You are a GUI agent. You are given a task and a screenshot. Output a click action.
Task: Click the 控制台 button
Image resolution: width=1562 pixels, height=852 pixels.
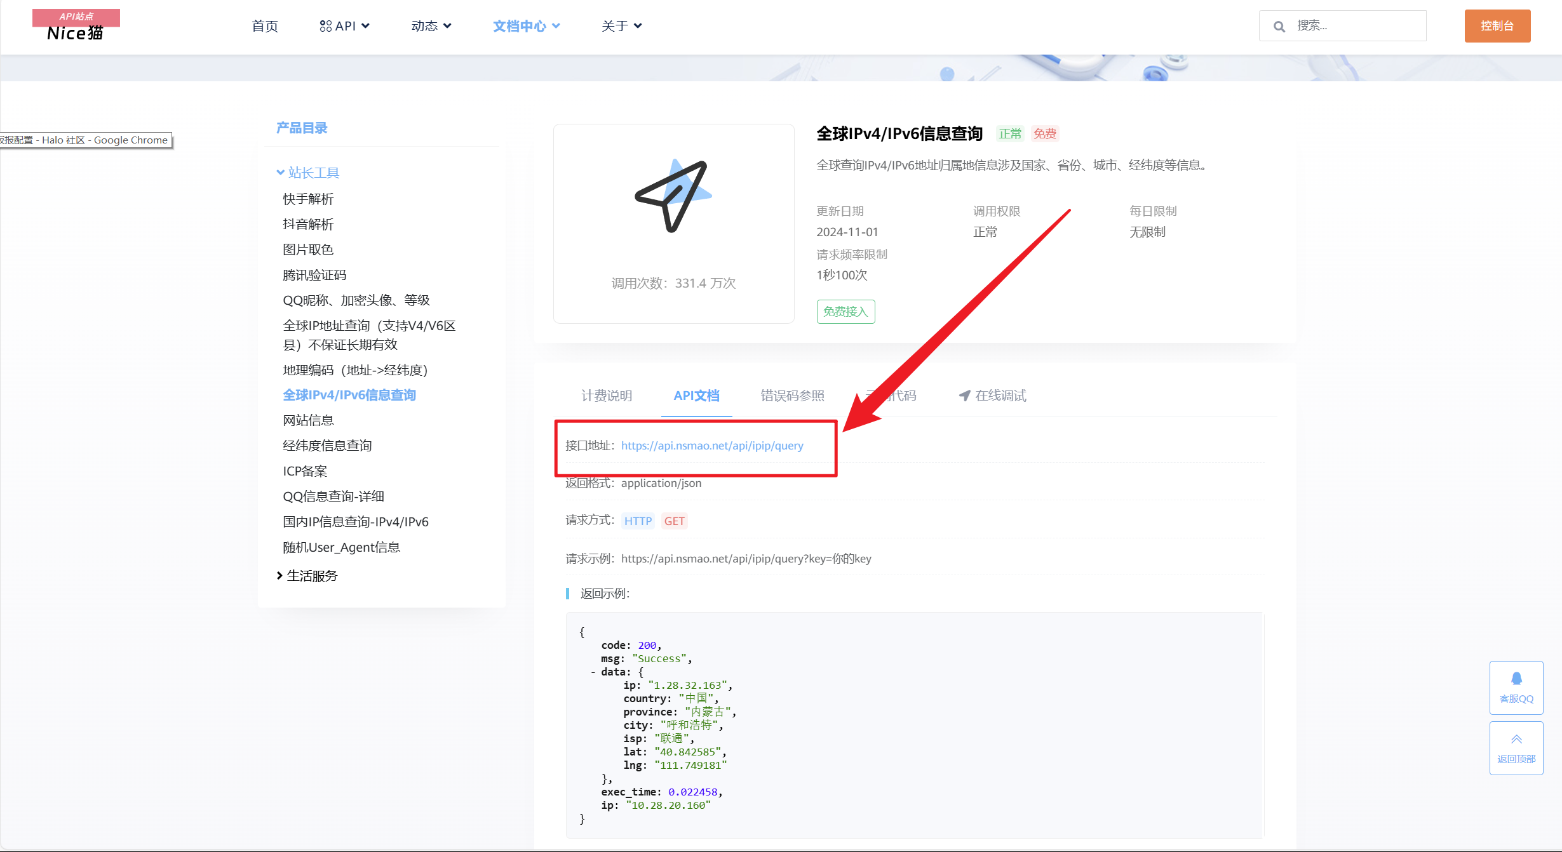point(1497,26)
